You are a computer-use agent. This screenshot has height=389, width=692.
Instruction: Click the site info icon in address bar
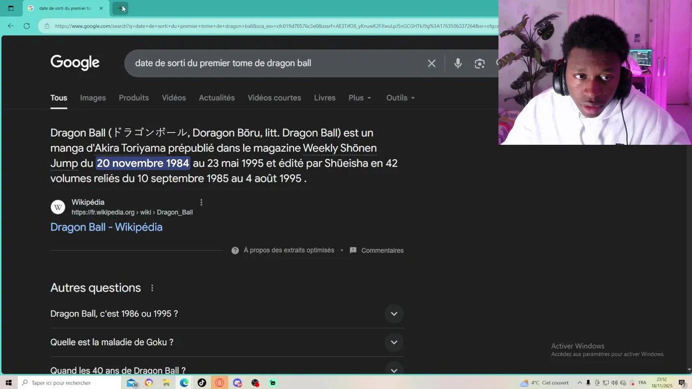point(47,26)
